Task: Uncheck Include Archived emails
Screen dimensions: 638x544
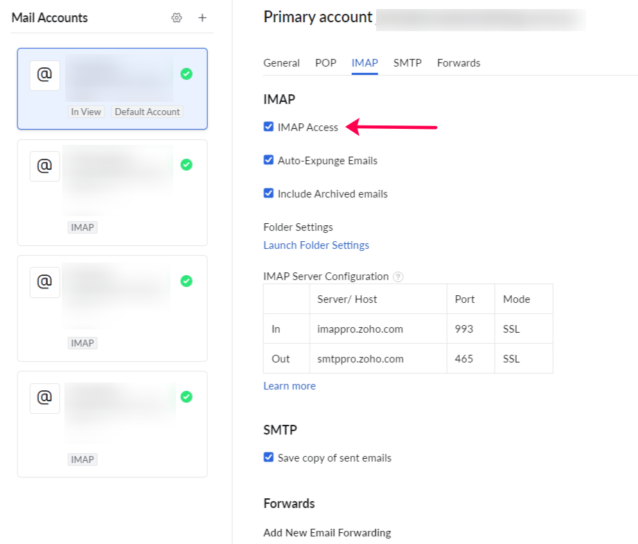Action: pyautogui.click(x=269, y=193)
